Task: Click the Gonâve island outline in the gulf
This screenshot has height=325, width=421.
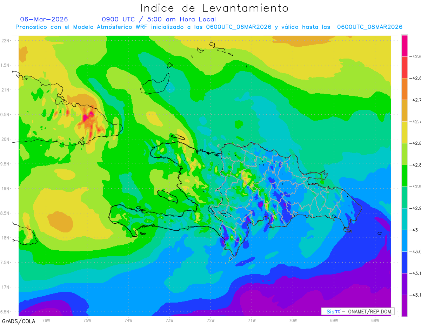Action: (x=168, y=196)
